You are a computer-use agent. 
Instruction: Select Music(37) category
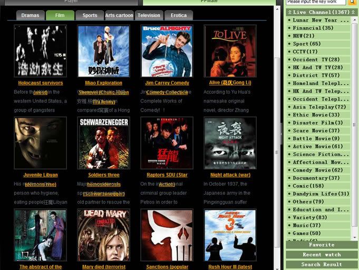(318, 225)
